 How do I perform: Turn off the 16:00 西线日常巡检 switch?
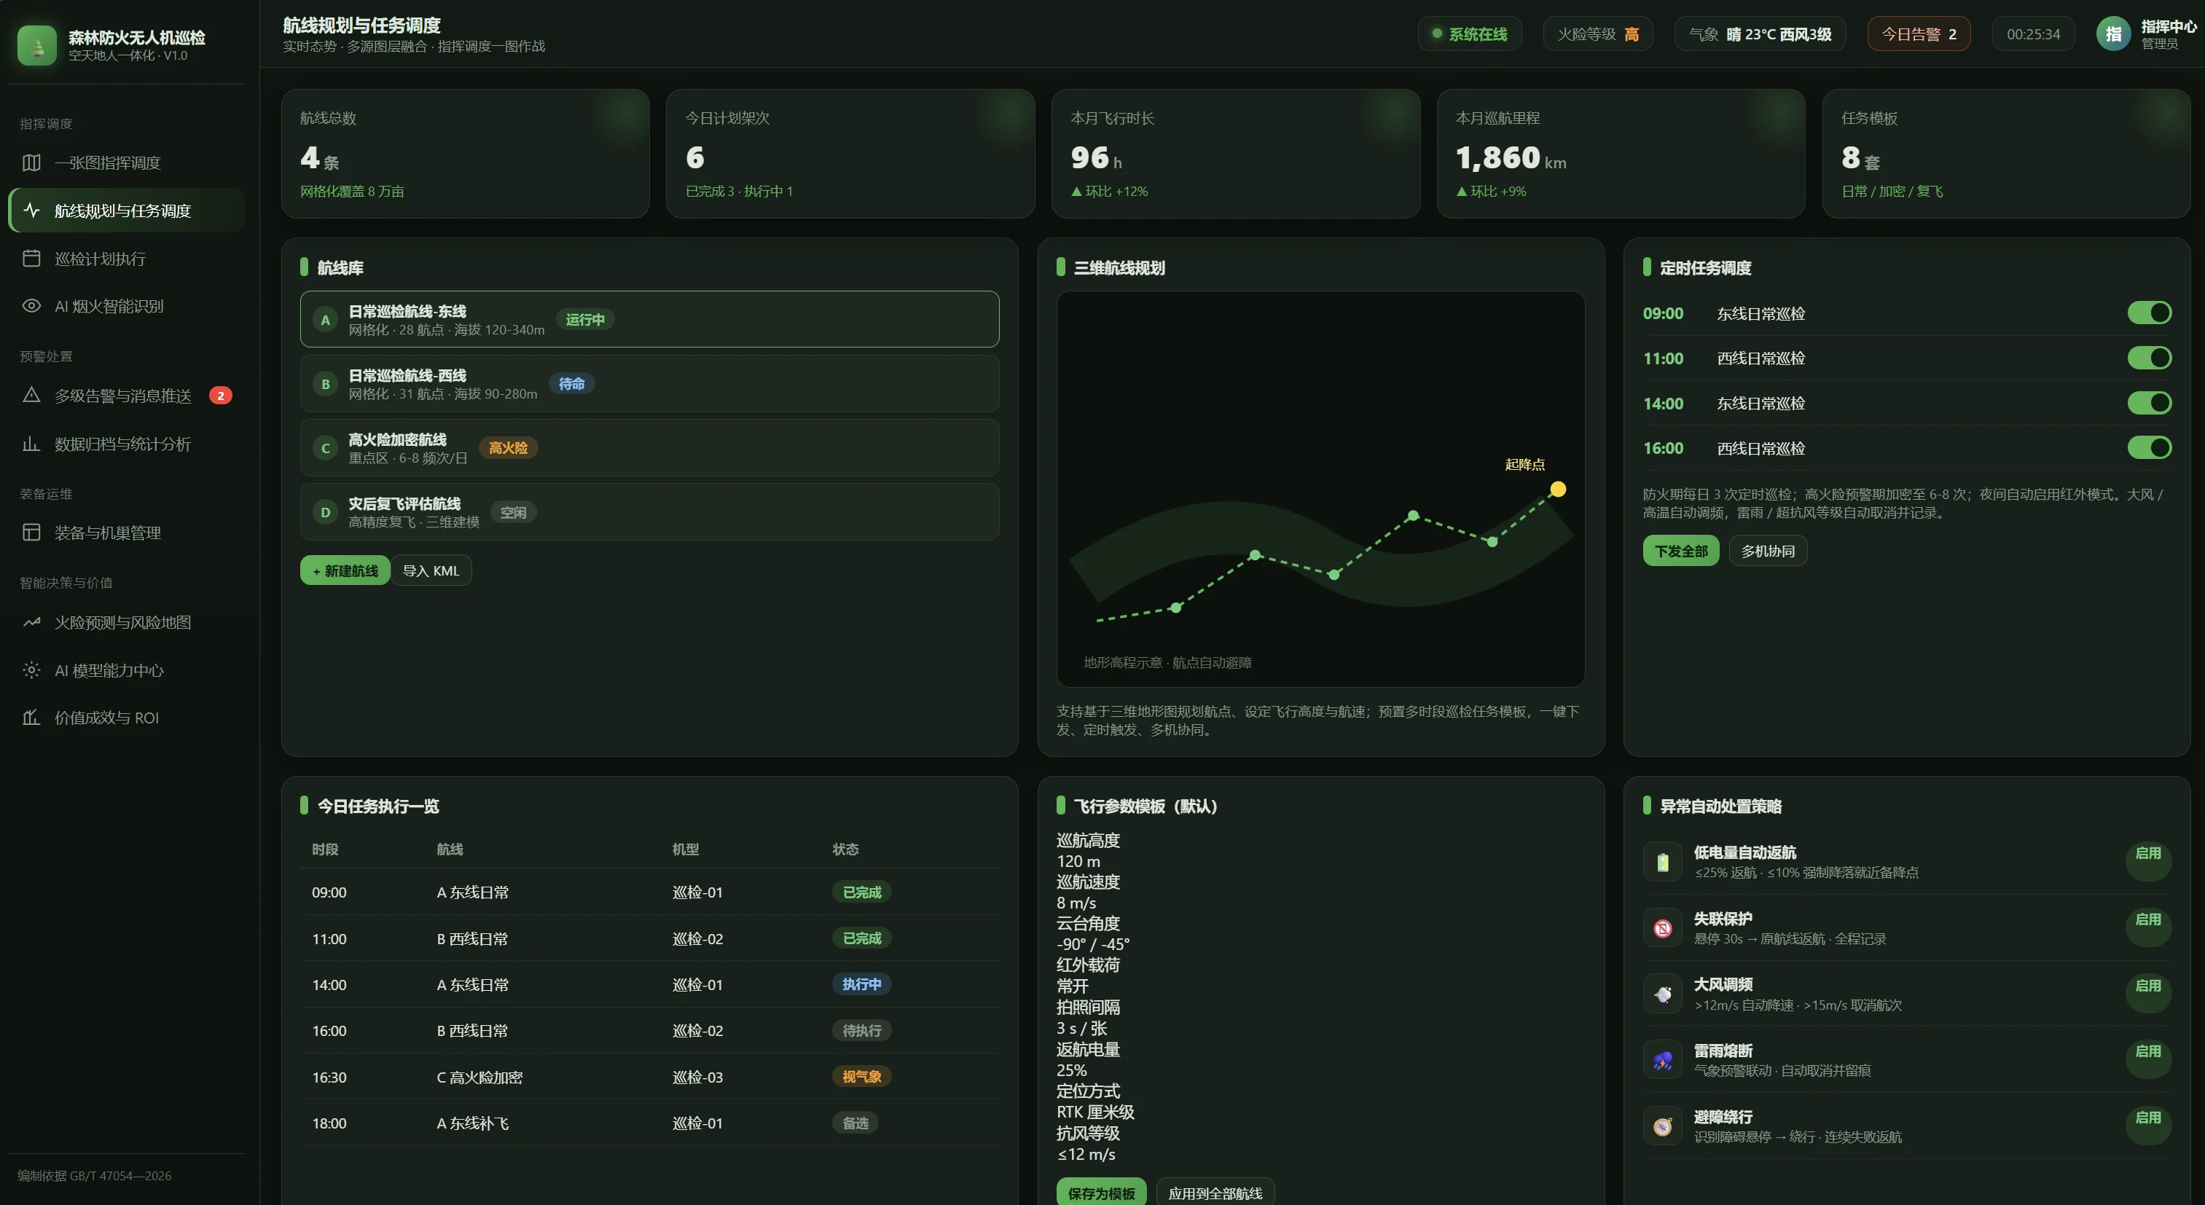coord(2150,447)
